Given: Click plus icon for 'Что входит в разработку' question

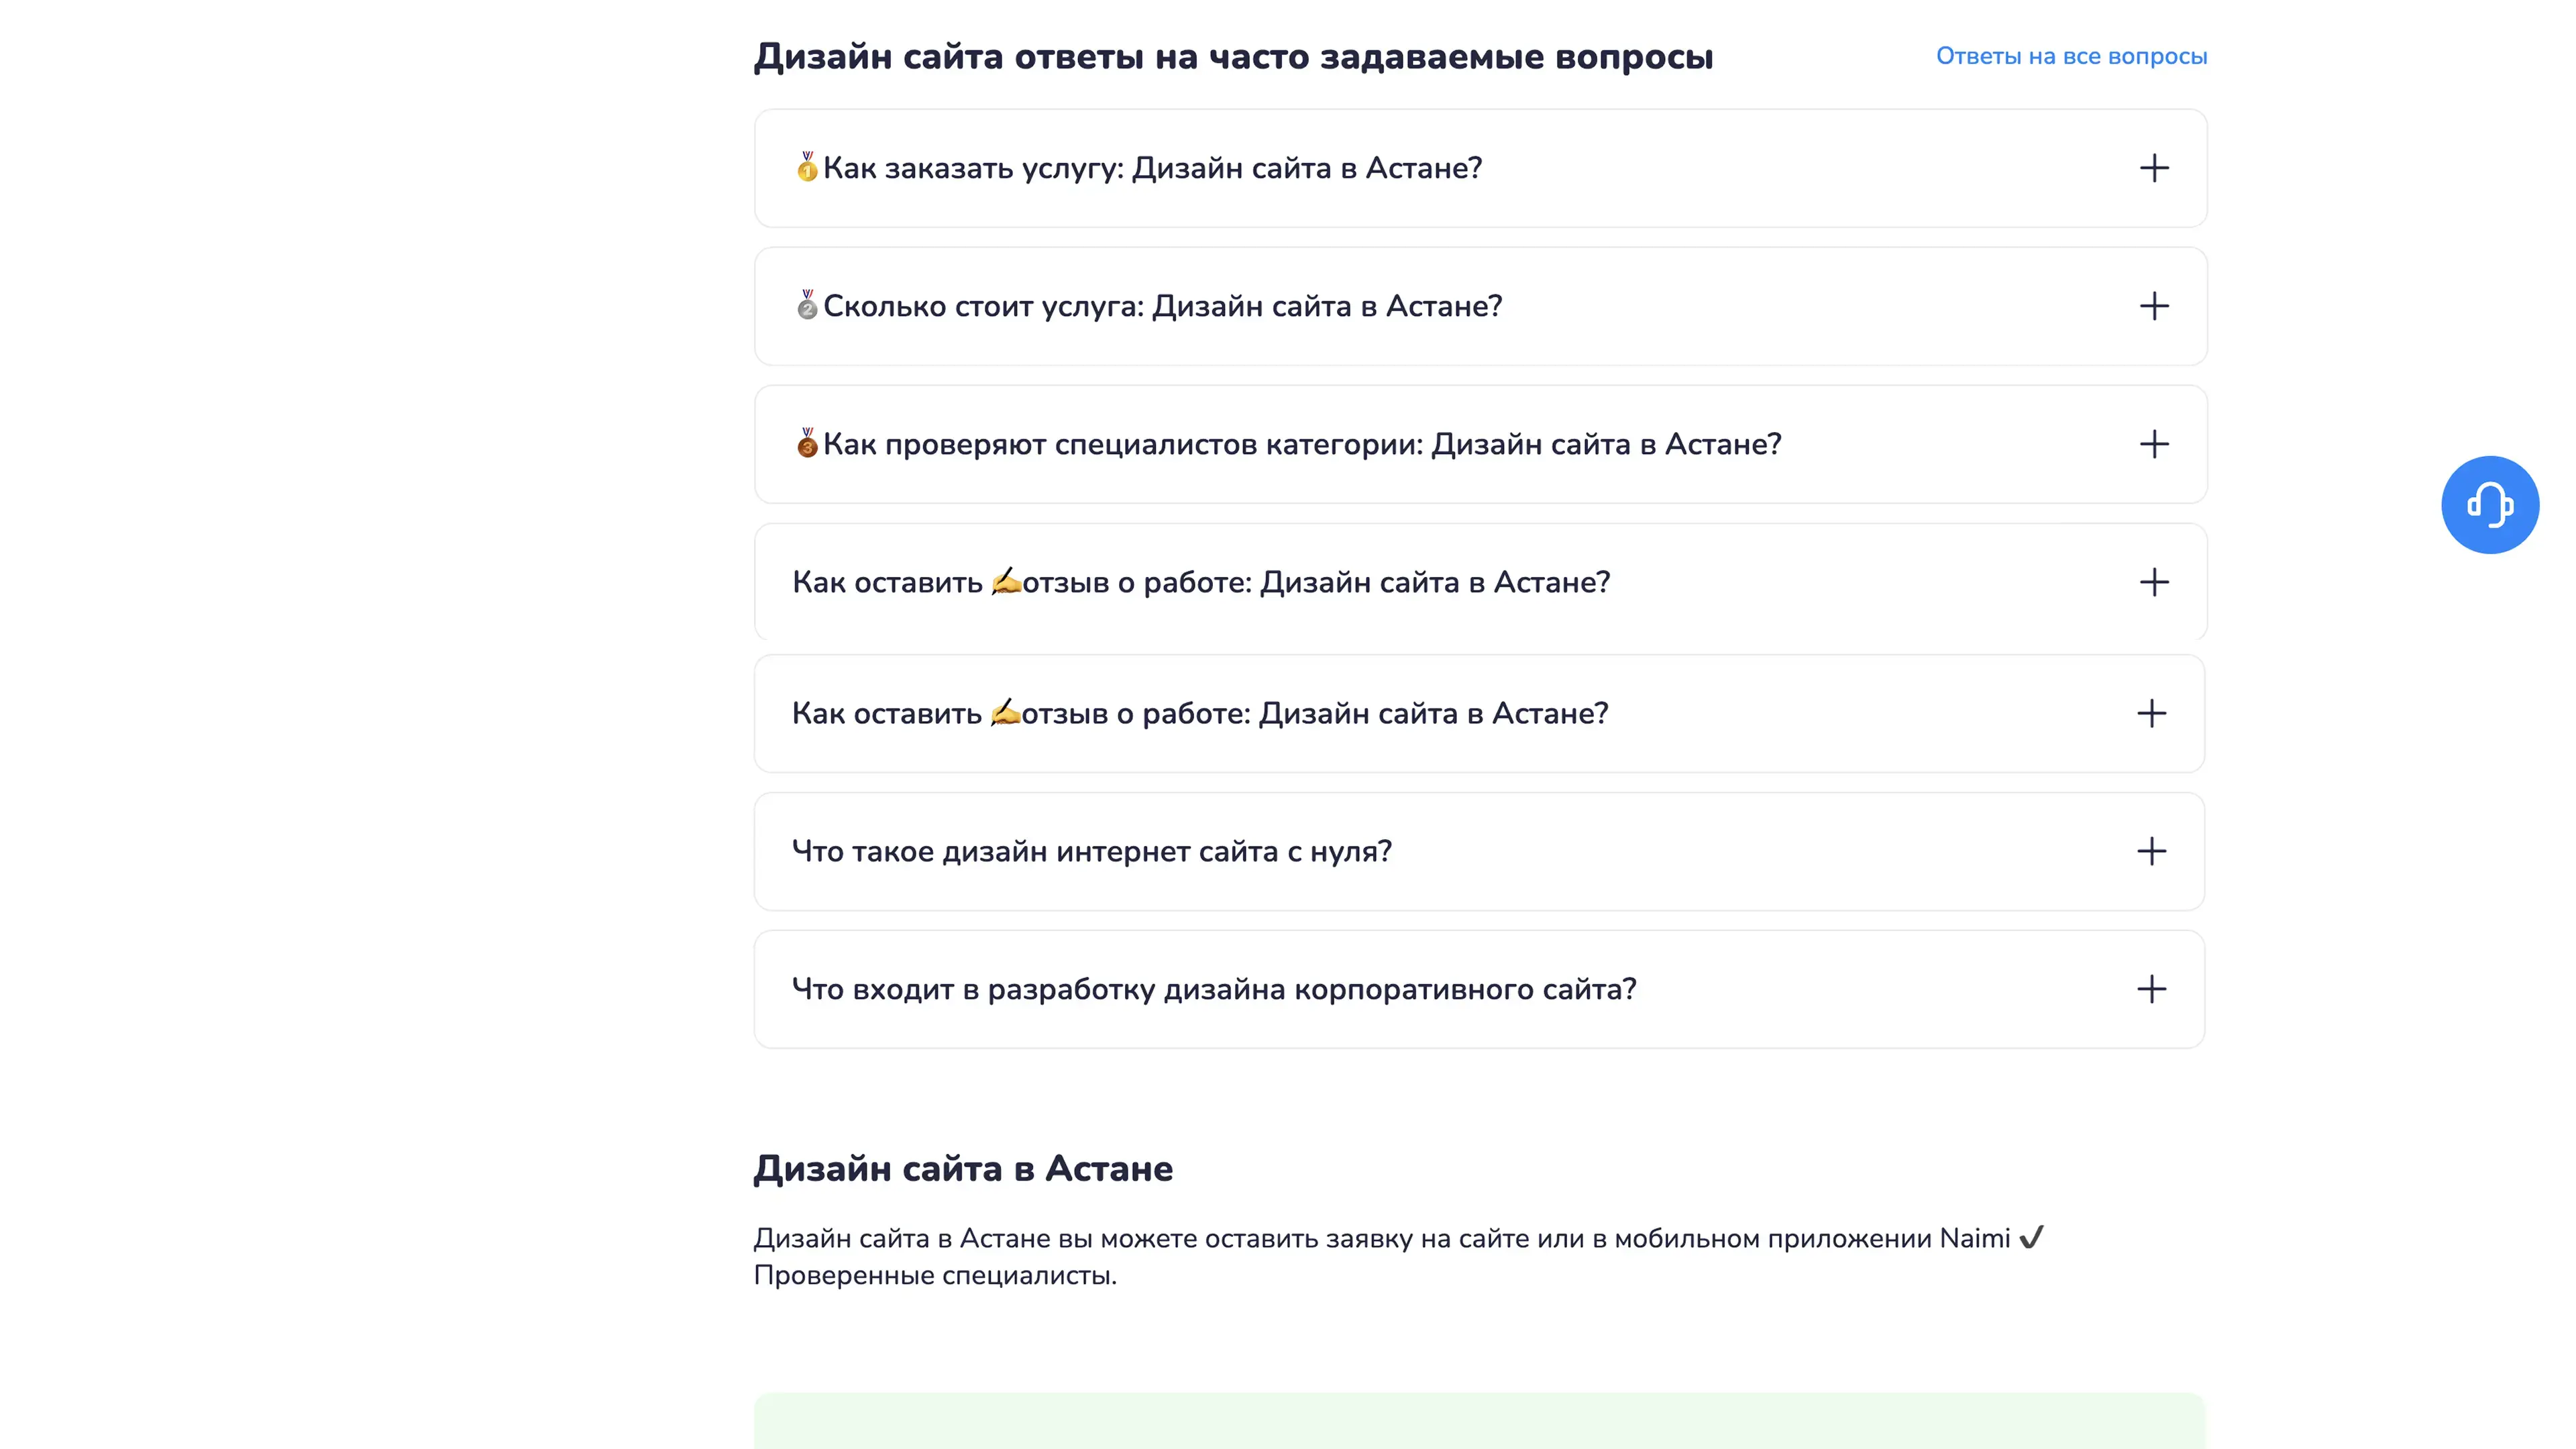Looking at the screenshot, I should pyautogui.click(x=2151, y=989).
